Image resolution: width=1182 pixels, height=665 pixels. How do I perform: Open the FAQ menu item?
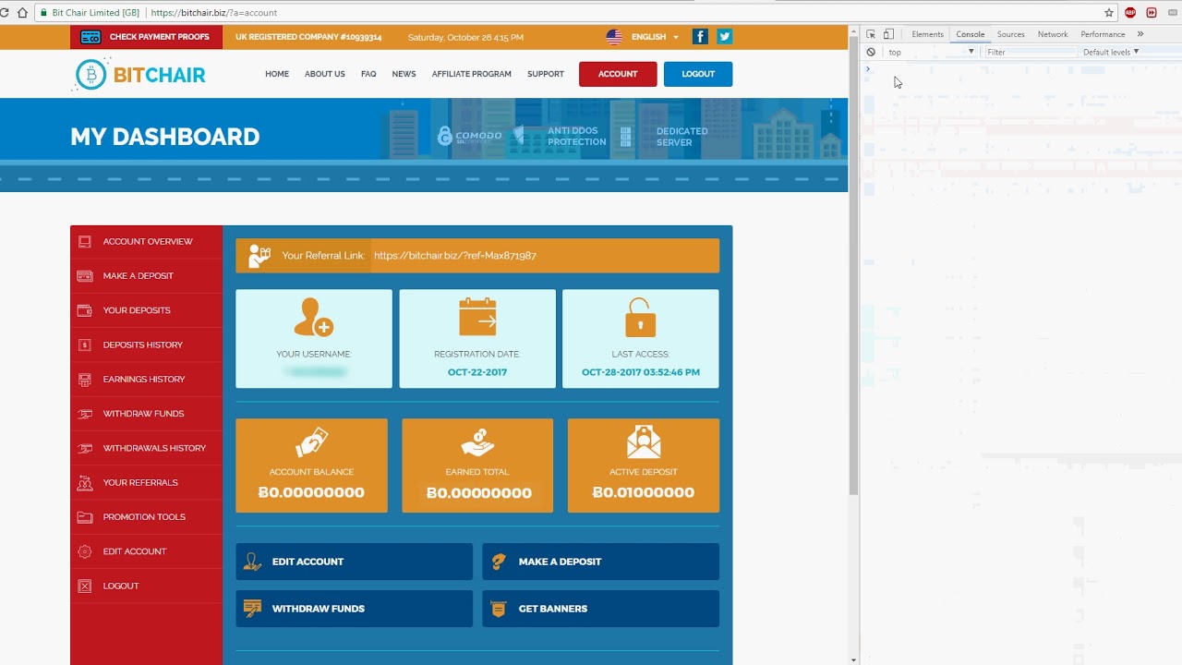368,74
